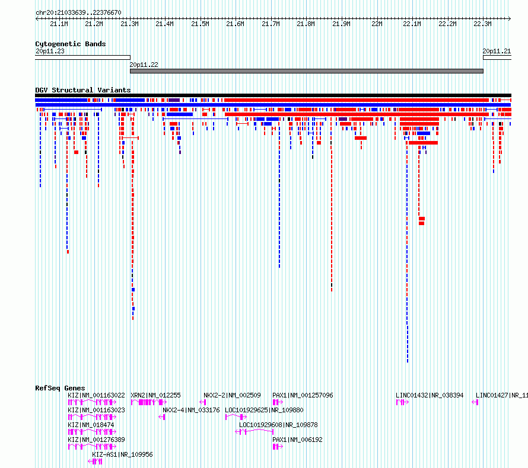Click the 20p11.23 cytogenetic band
Screen dimensions: 528x468
click(x=82, y=57)
